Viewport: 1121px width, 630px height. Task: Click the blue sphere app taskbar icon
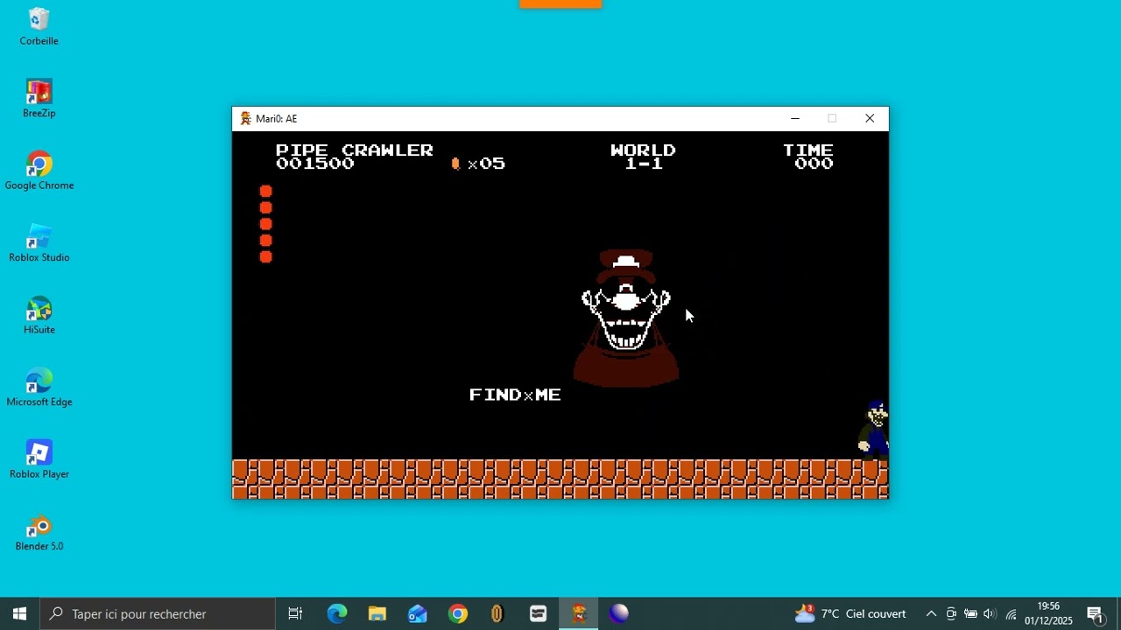click(619, 614)
